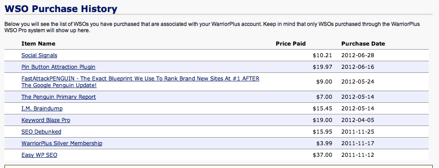Image resolution: width=439 pixels, height=168 pixels.
Task: Click the $9.00 price cell
Action: (x=324, y=82)
